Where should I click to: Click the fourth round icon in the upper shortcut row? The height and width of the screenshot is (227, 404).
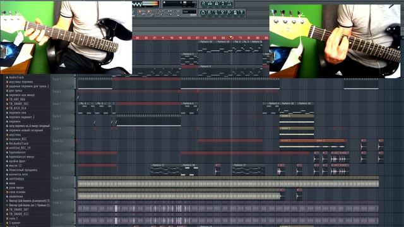[x=223, y=3]
